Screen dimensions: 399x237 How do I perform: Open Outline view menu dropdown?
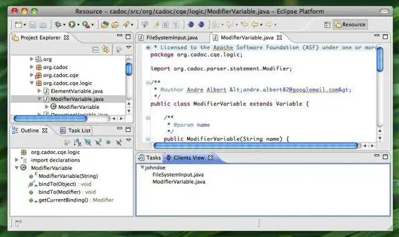(129, 140)
